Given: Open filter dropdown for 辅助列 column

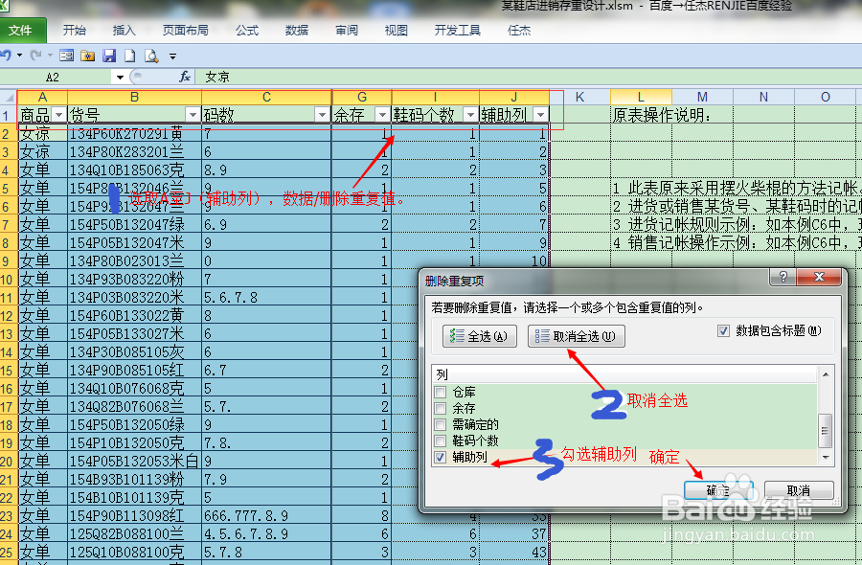Looking at the screenshot, I should [x=541, y=114].
